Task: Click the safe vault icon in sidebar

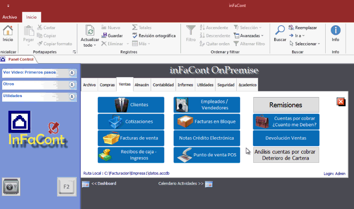Action: click(11, 187)
